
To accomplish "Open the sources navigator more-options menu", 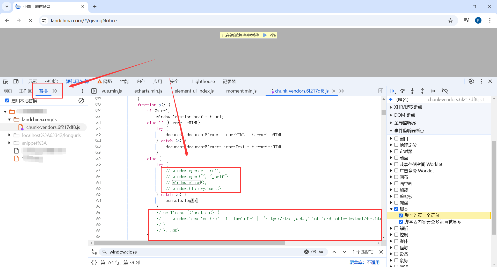I will pos(82,91).
